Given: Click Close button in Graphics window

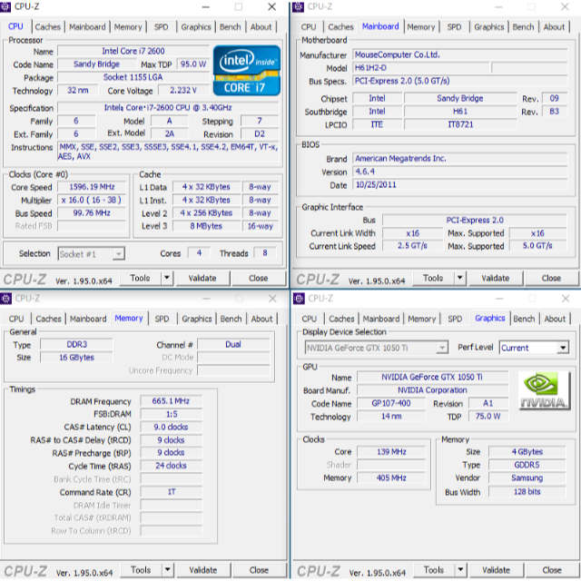Looking at the screenshot, I should click(x=552, y=570).
